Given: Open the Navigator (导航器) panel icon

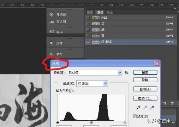Looking at the screenshot, I should 52,14.
